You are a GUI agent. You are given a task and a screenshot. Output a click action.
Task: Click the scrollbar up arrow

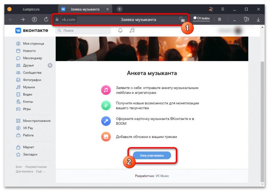262,27
